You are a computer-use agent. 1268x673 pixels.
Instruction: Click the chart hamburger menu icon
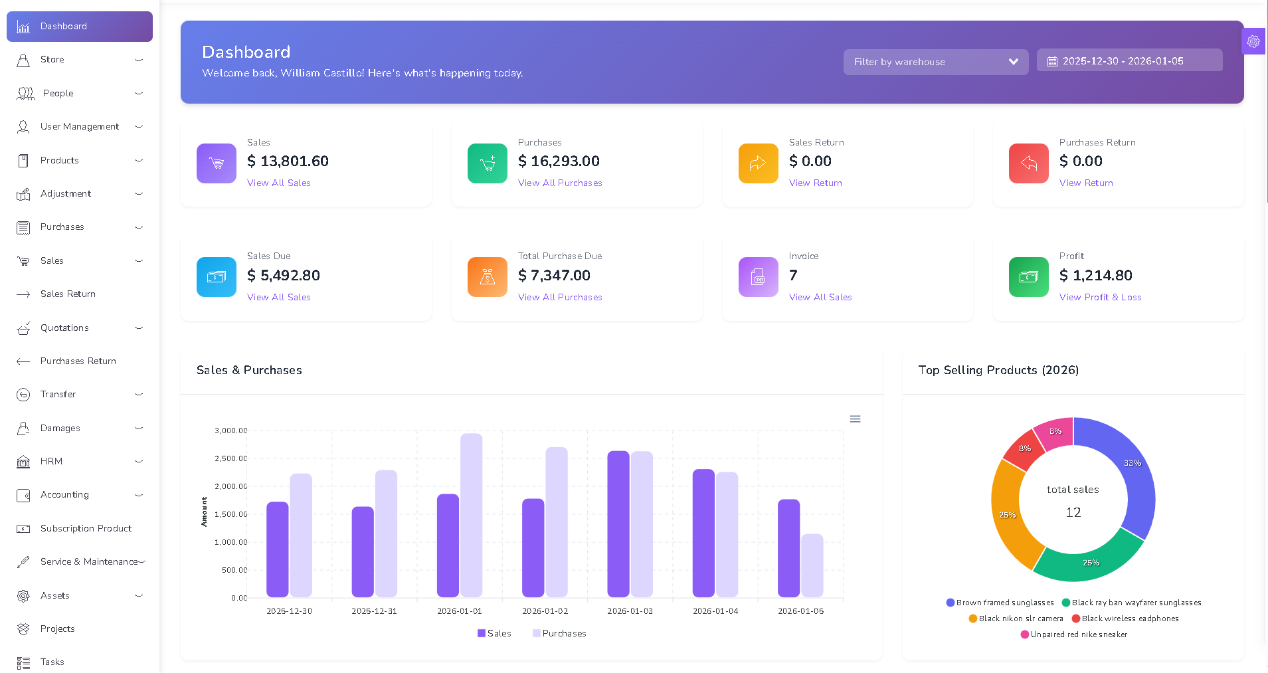[855, 419]
